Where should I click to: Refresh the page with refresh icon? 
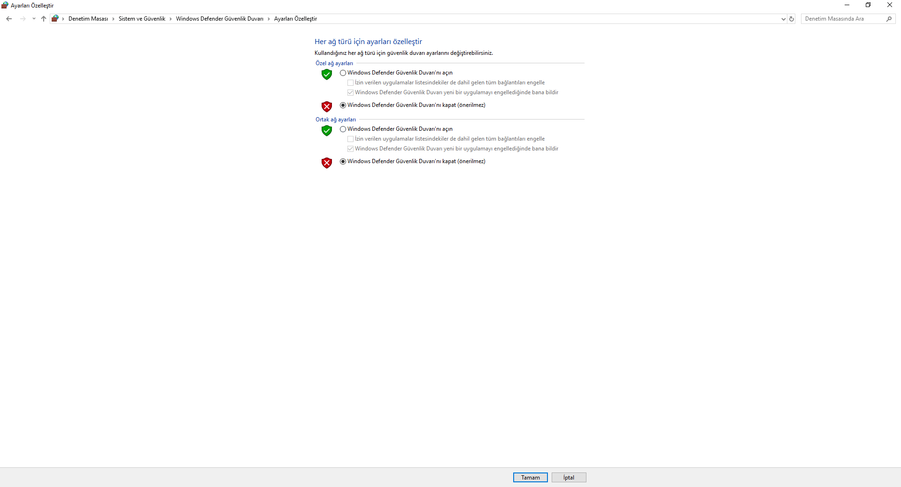[792, 19]
